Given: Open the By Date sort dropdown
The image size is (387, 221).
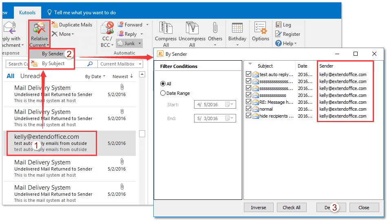Looking at the screenshot, I should pyautogui.click(x=95, y=77).
